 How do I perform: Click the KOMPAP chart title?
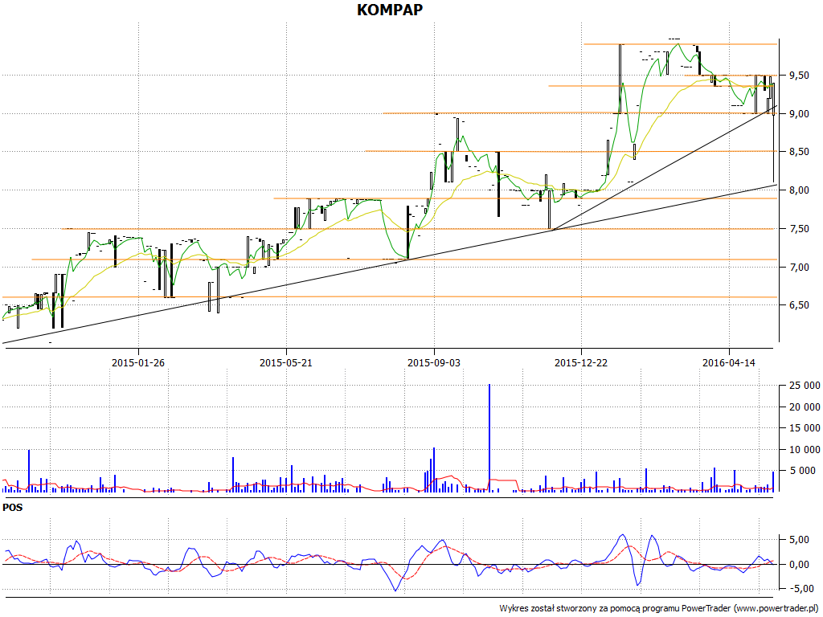(390, 10)
